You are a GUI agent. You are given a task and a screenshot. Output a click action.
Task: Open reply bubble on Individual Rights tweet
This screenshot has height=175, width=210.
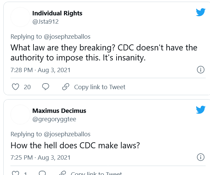coord(46,87)
